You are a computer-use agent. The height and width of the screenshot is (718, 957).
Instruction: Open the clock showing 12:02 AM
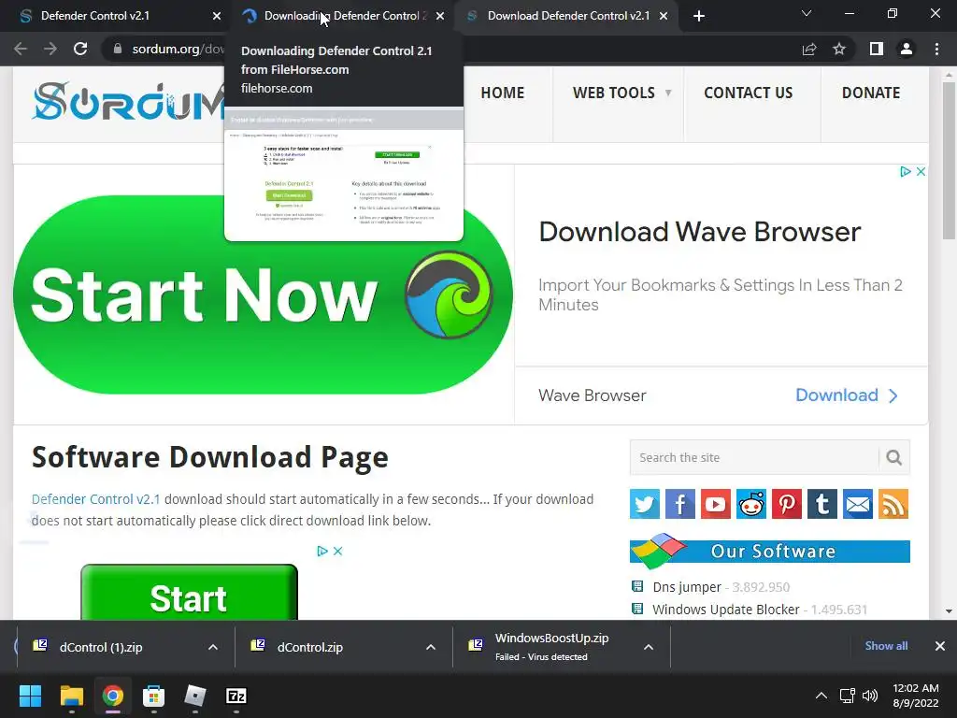tap(916, 696)
